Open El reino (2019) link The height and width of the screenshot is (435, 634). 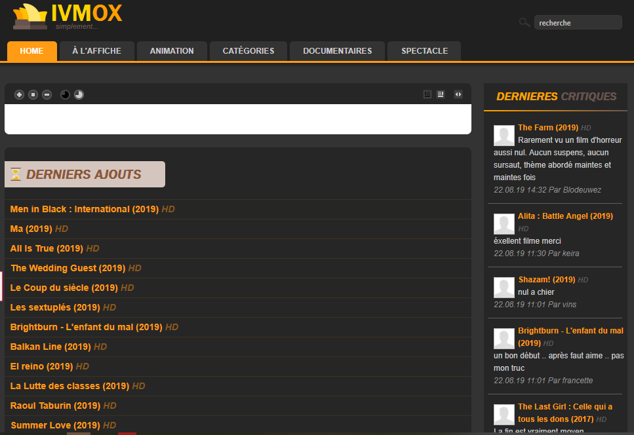42,366
